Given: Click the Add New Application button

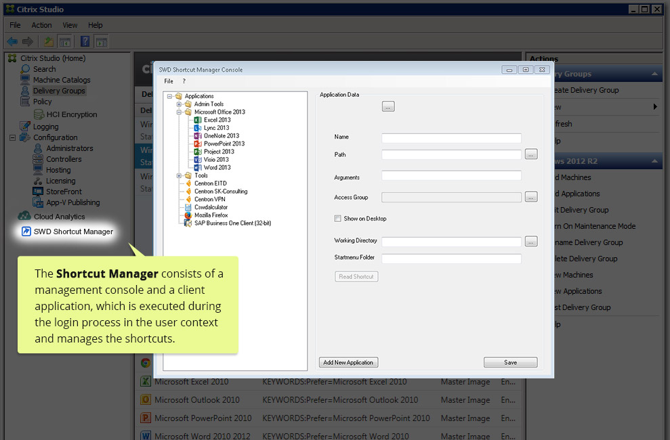Looking at the screenshot, I should coord(348,362).
